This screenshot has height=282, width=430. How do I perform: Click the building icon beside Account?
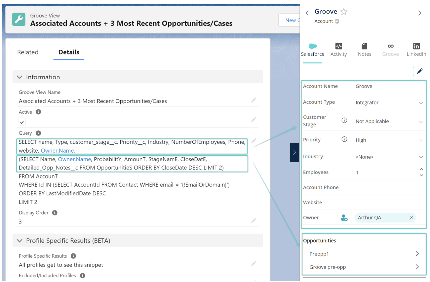pos(337,21)
